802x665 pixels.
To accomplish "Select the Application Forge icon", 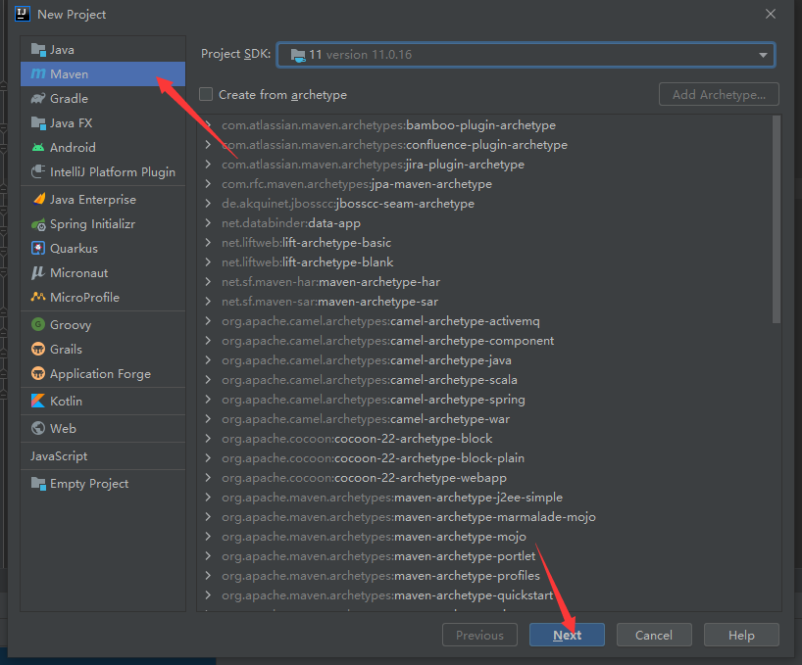I will pyautogui.click(x=38, y=373).
